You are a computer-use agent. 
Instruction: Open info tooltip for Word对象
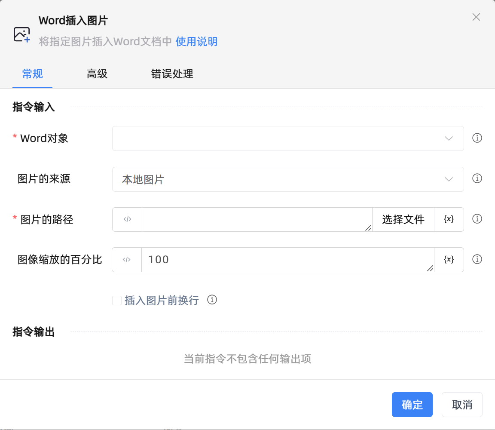point(477,138)
